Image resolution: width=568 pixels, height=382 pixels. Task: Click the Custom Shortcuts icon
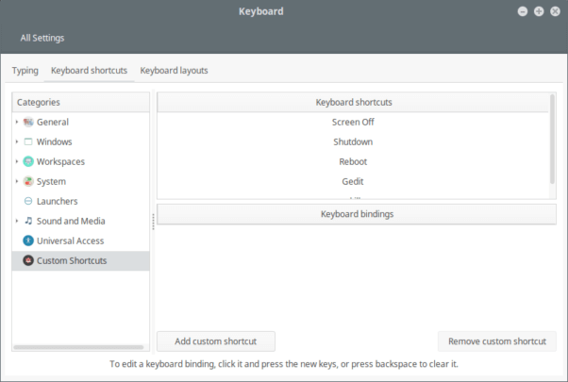pos(28,260)
